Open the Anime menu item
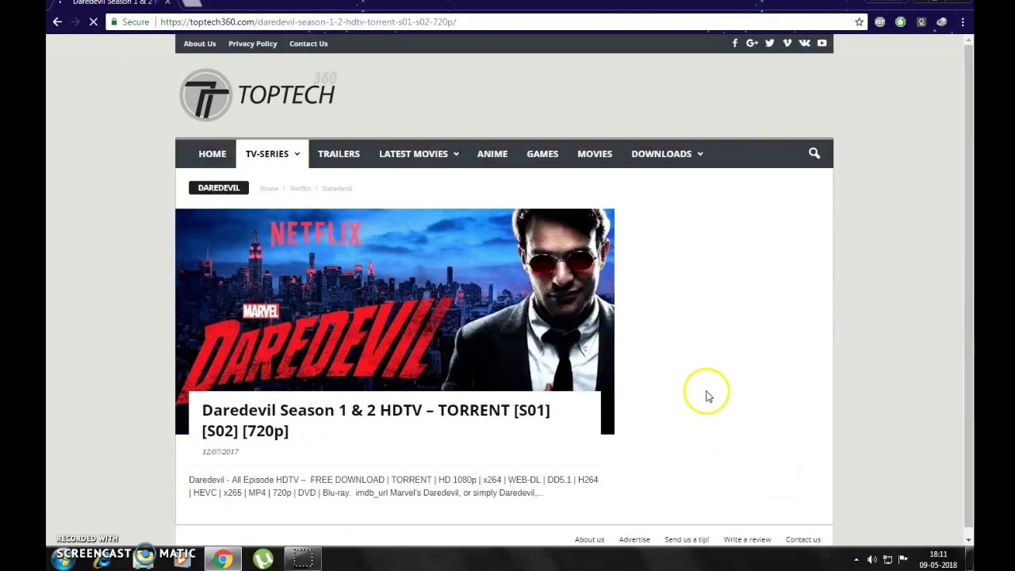 point(492,154)
